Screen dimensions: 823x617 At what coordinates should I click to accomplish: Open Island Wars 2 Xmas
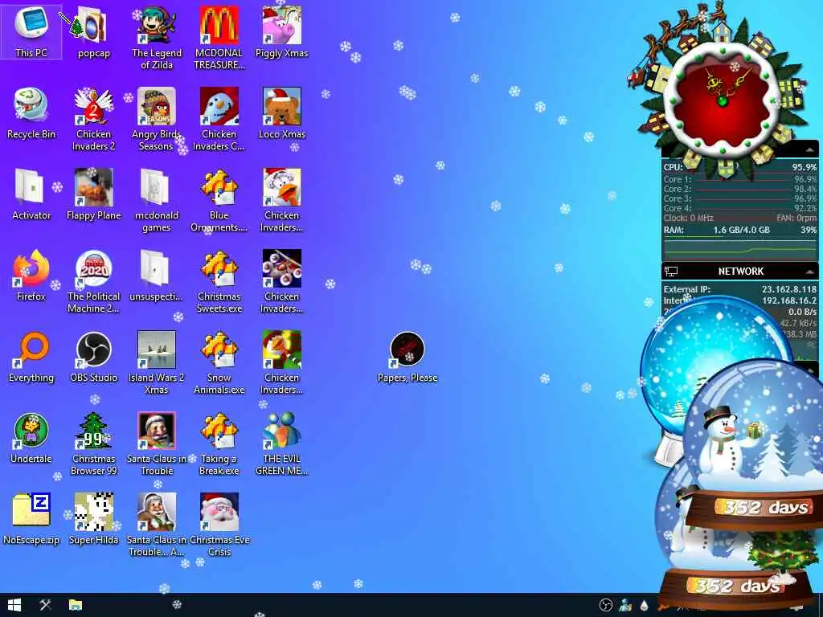tap(157, 362)
